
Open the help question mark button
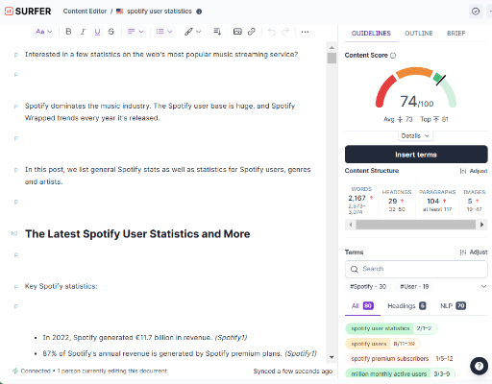pos(479,366)
